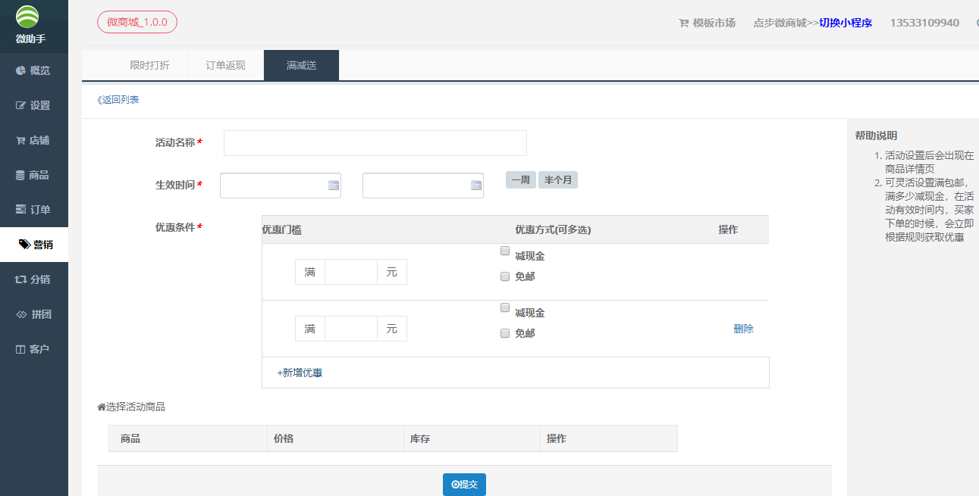Viewport: 979px width, 496px height.
Task: Open the end date calendar picker
Action: click(475, 186)
